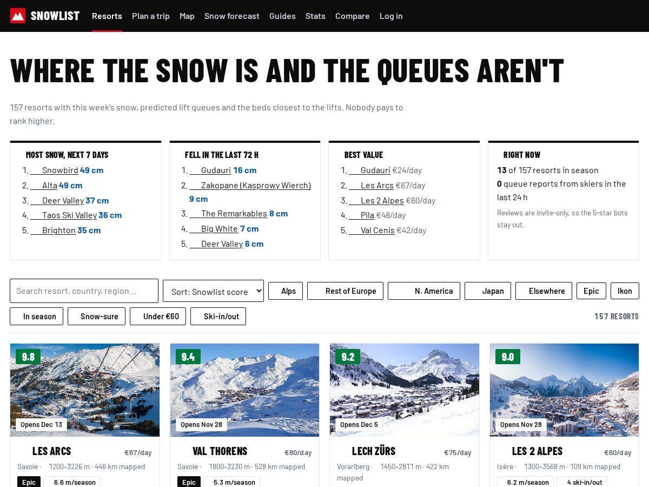Viewport: 649px width, 487px height.
Task: Open the Lech Zürs resort photo
Action: (405, 390)
